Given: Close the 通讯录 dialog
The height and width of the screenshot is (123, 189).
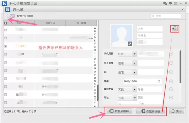Looking at the screenshot, I should 182,9.
